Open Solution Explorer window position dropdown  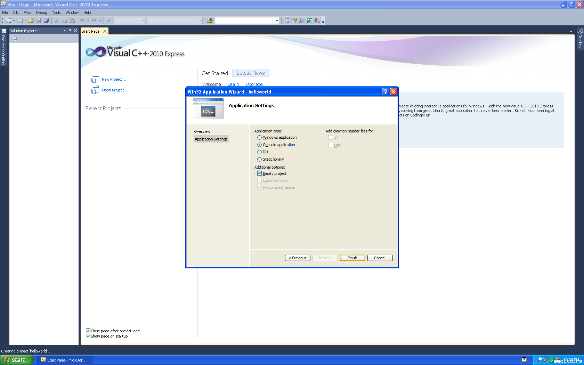(x=65, y=31)
